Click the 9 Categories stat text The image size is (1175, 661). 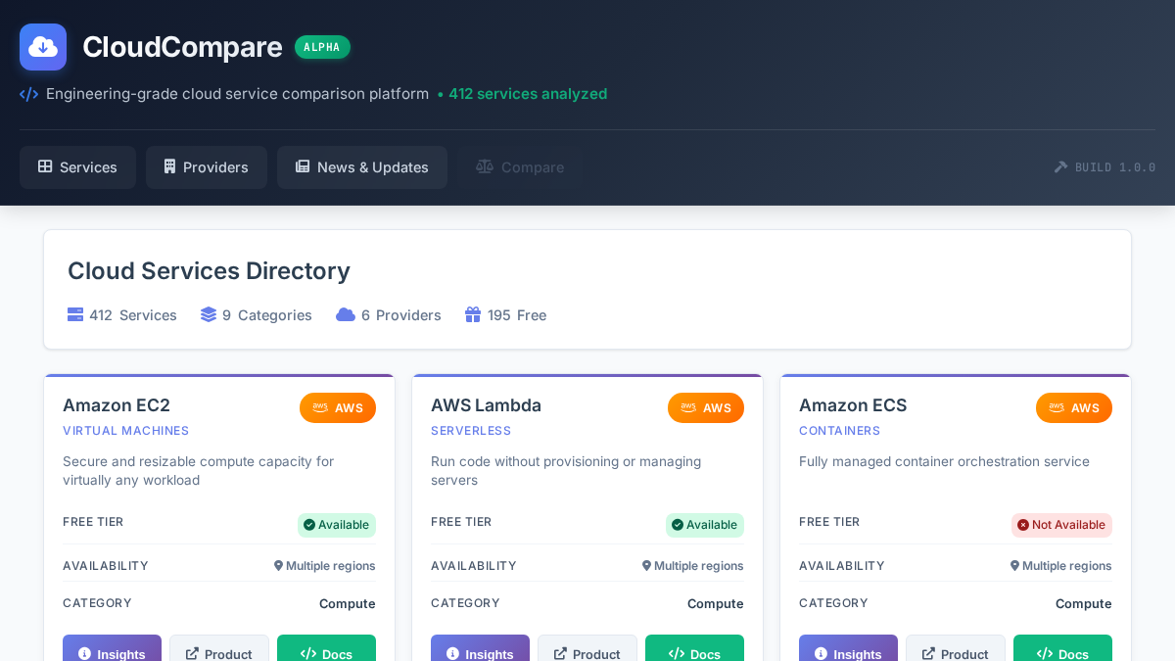[x=267, y=315]
